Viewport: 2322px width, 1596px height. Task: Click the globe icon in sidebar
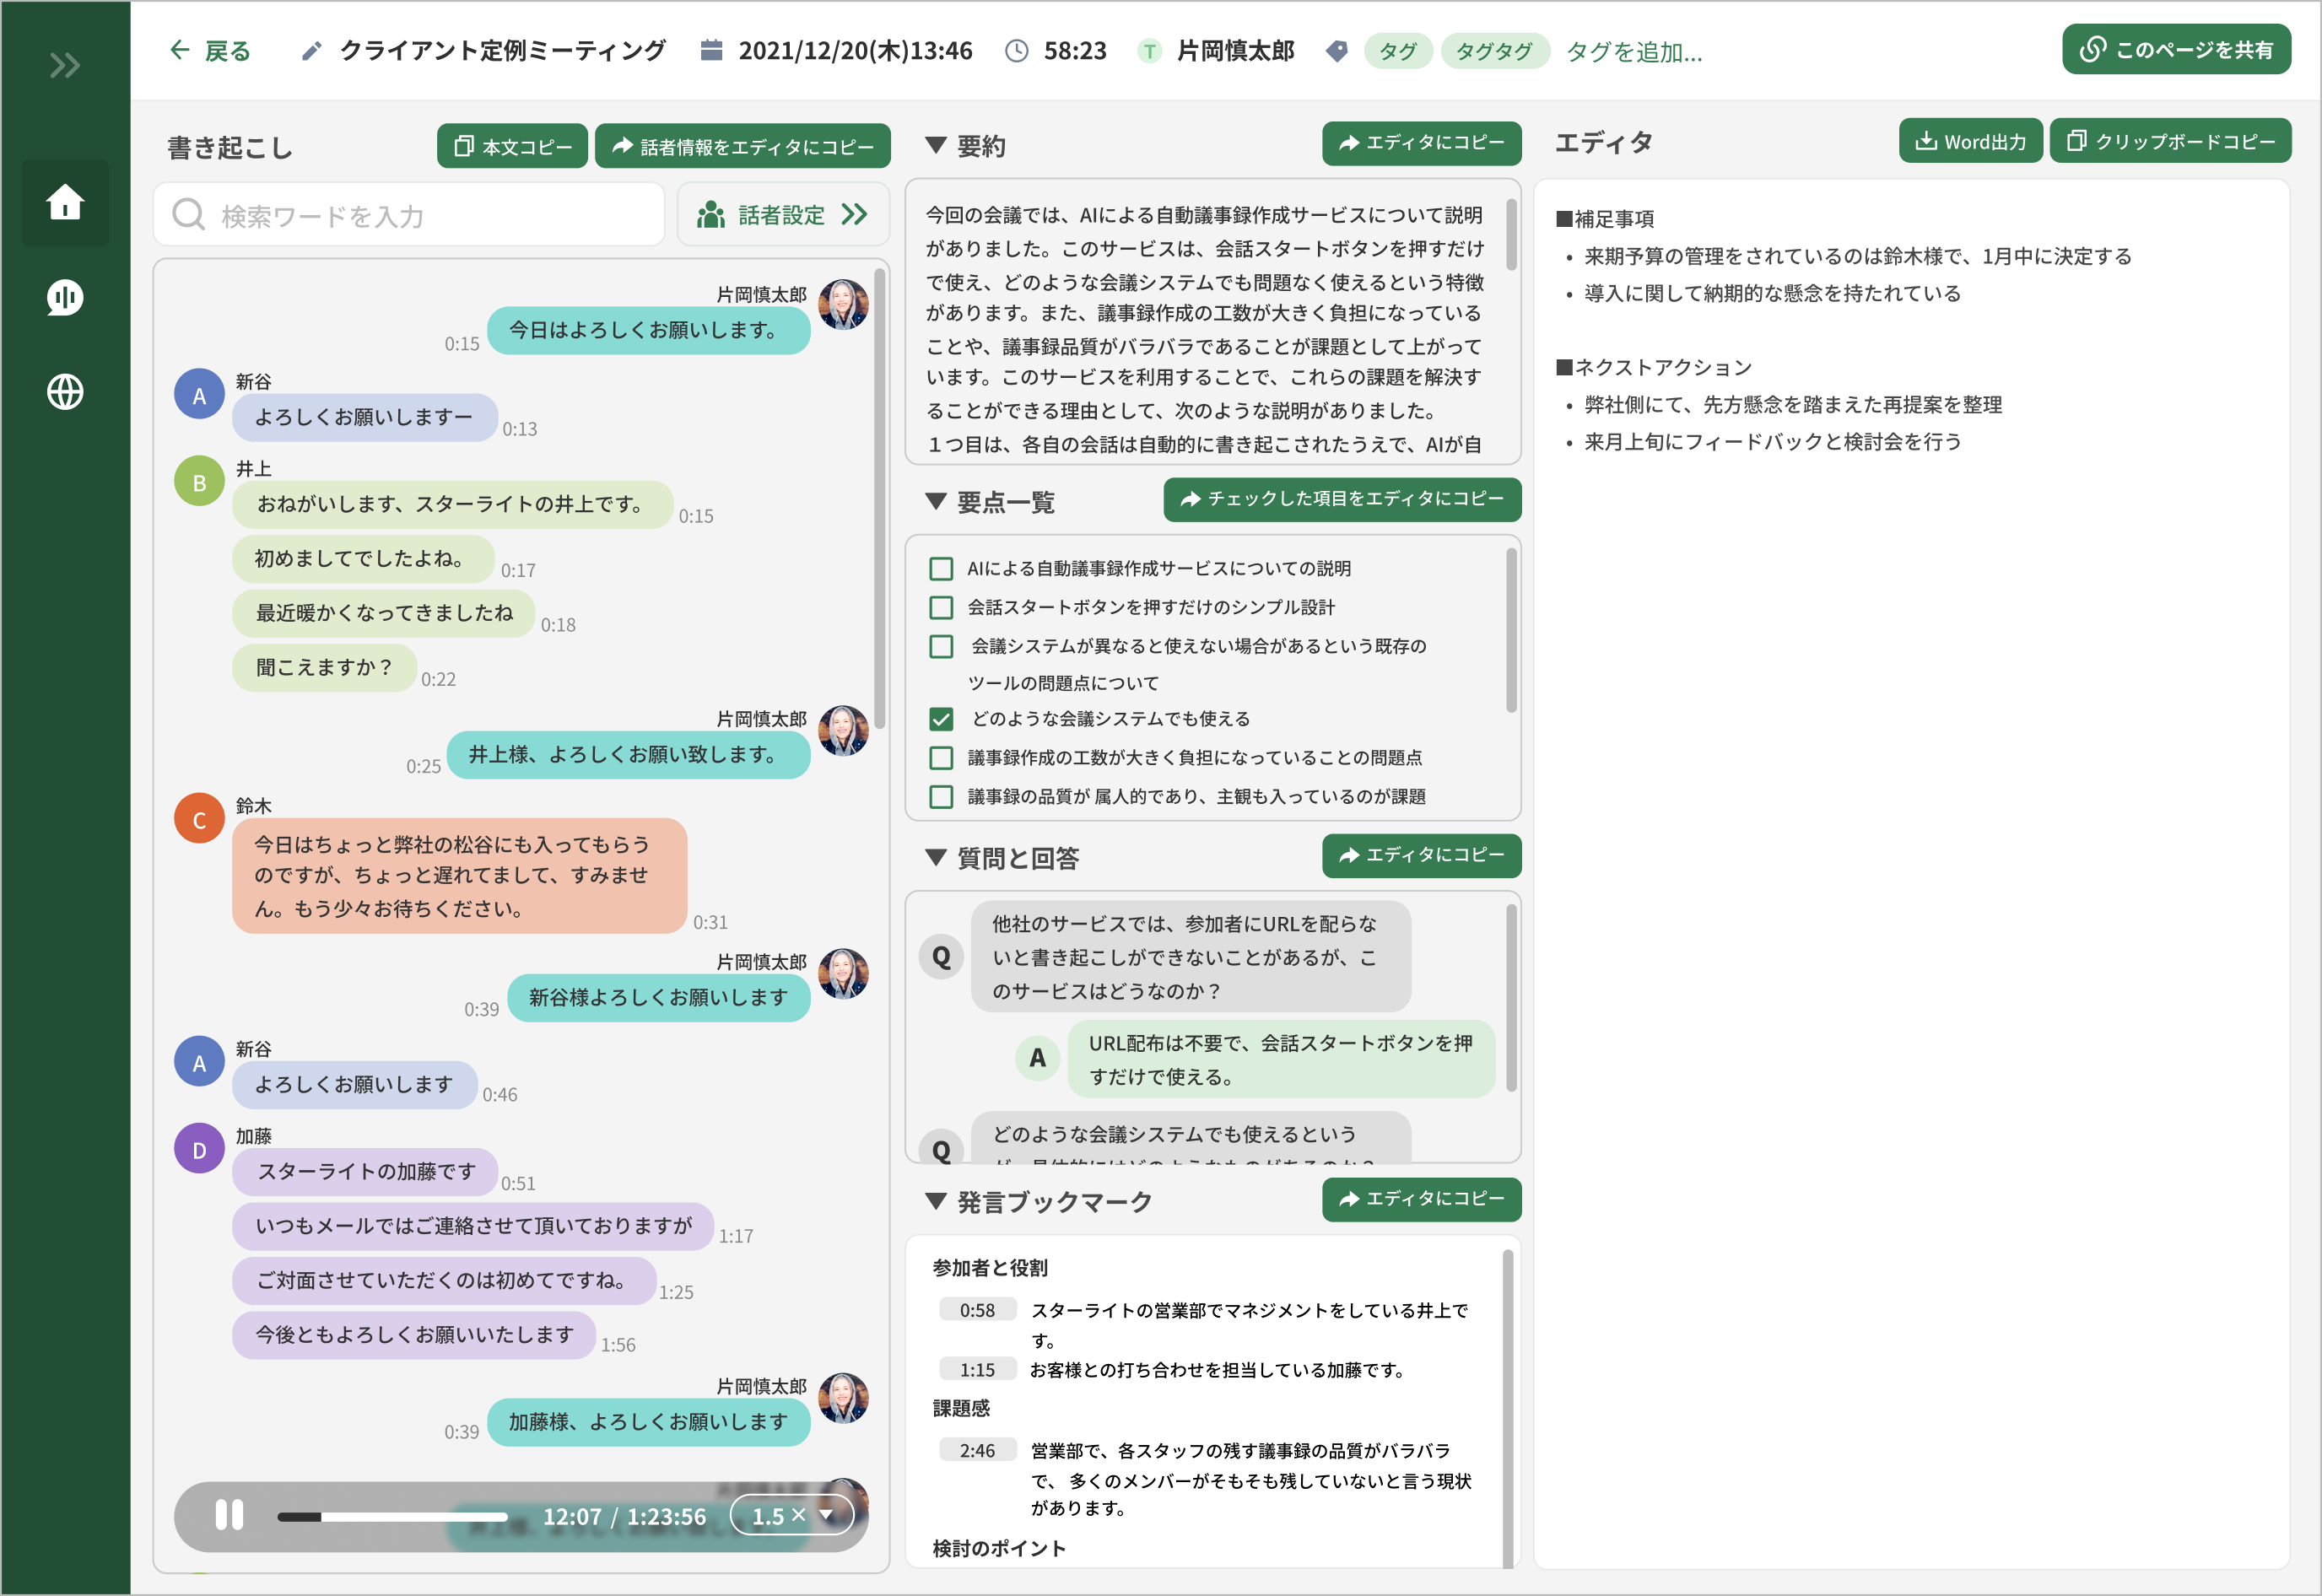65,391
